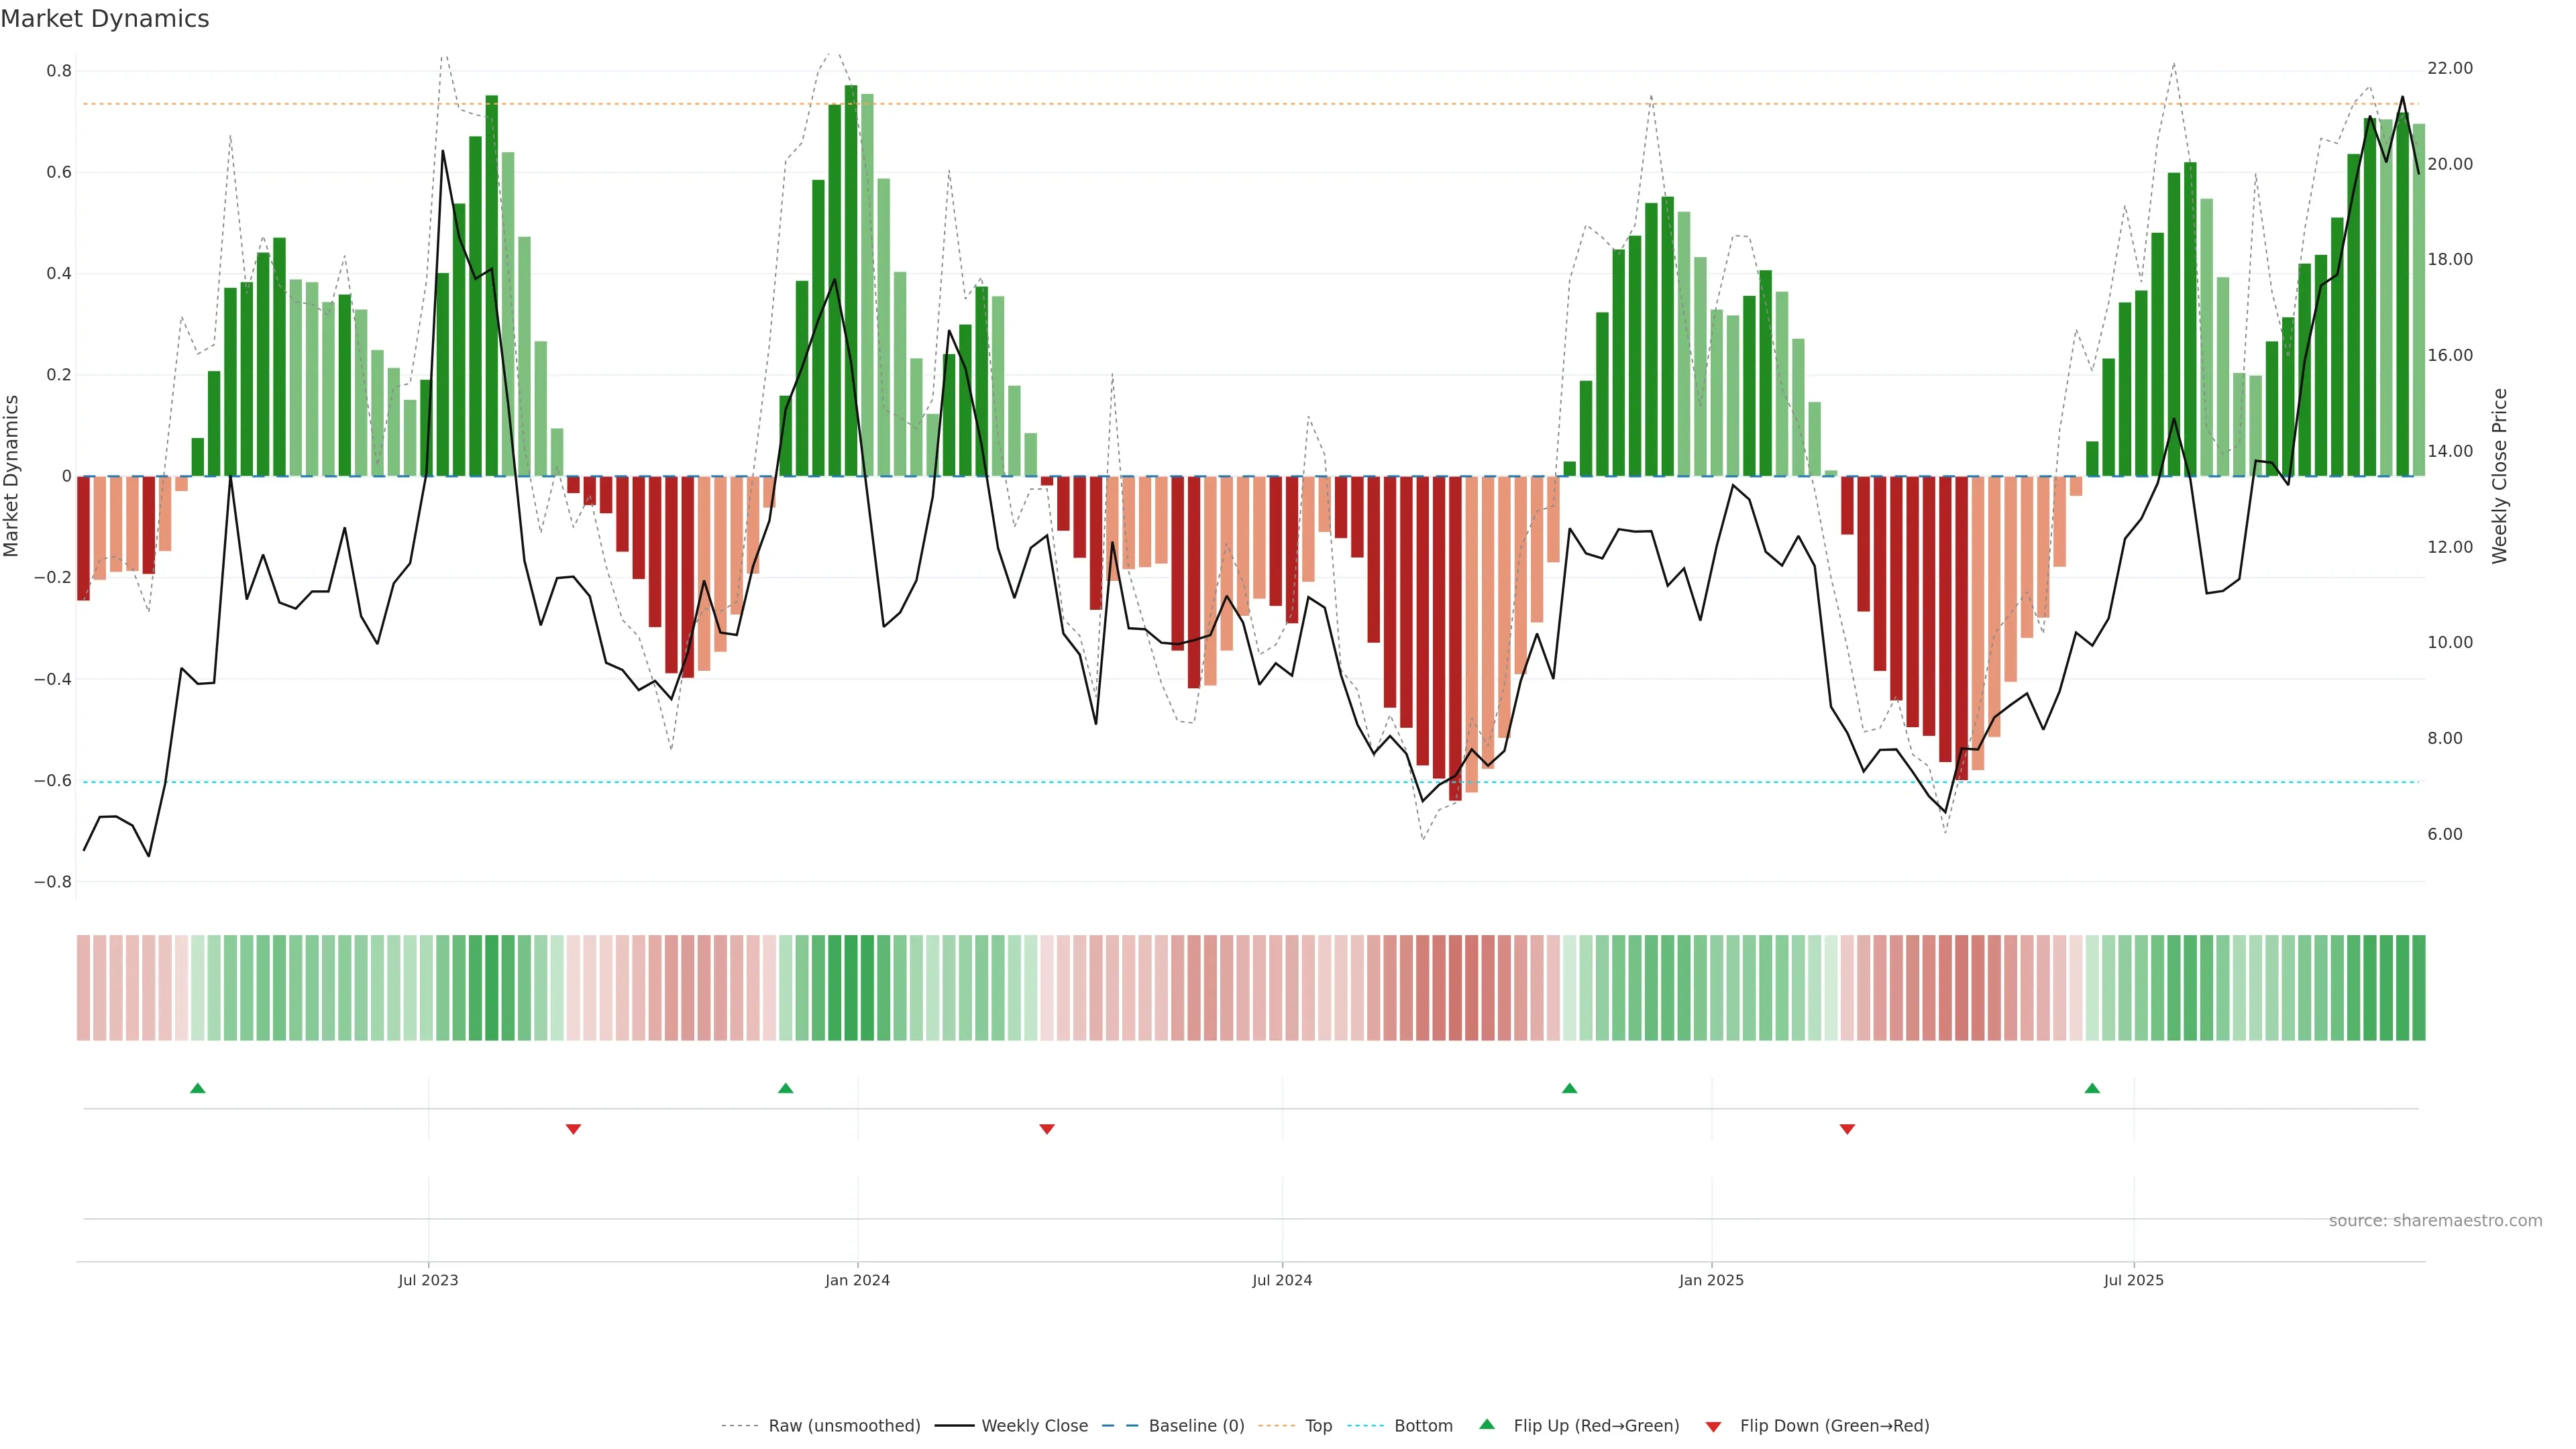Toggle the Top threshold legend item

1318,1426
